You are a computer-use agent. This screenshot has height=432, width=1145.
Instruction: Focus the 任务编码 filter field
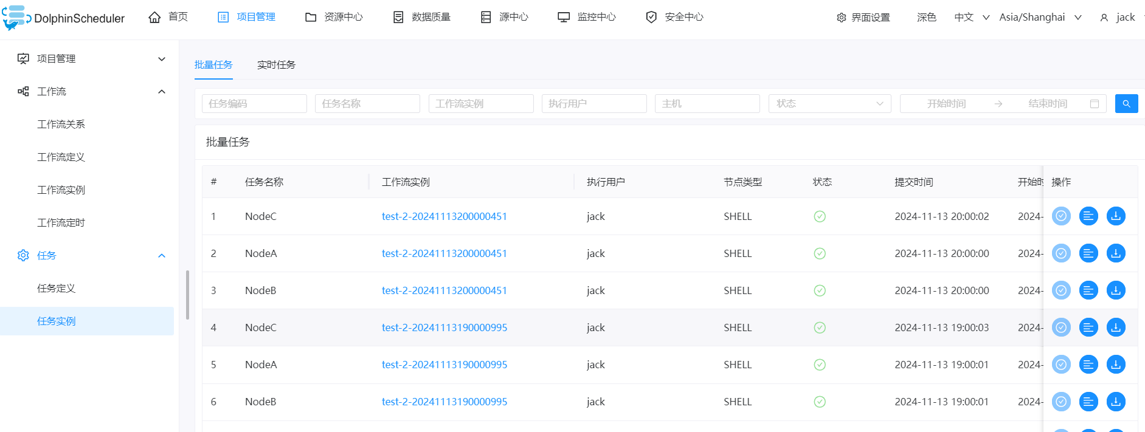(254, 104)
